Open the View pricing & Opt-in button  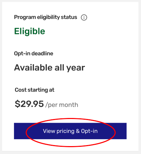pos(70,131)
